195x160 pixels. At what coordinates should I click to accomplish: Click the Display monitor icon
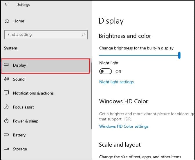pos(6,65)
